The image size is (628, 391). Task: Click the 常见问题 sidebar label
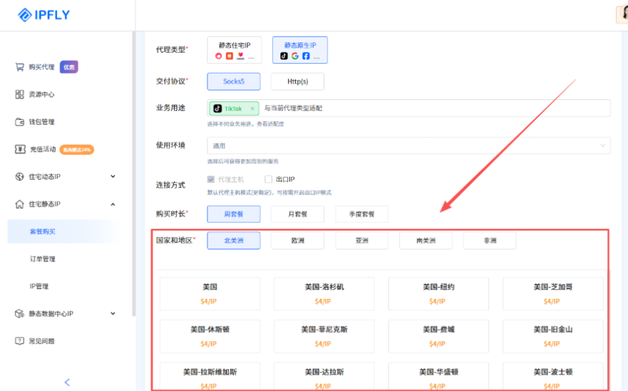pyautogui.click(x=42, y=341)
